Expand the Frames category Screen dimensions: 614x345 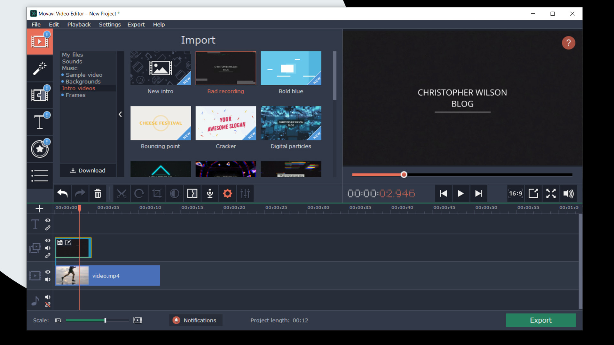pos(76,95)
